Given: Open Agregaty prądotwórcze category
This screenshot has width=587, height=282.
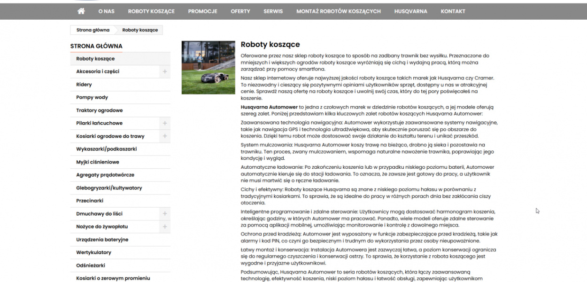Looking at the screenshot, I should (x=105, y=175).
